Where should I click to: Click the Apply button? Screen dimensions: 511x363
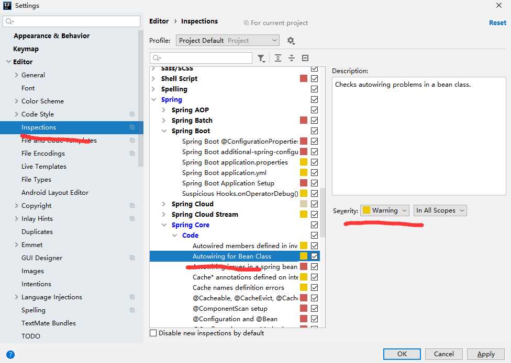tap(486, 354)
